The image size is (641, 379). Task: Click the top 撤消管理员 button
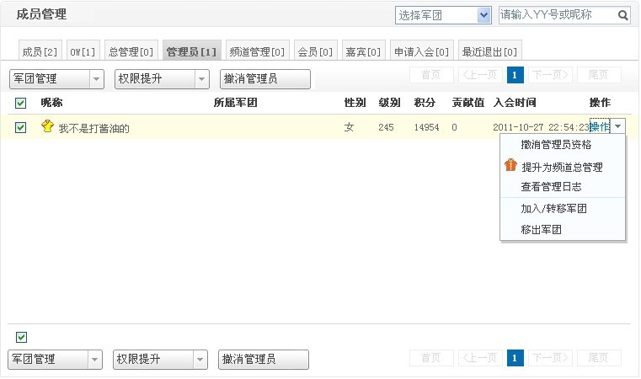tap(264, 79)
